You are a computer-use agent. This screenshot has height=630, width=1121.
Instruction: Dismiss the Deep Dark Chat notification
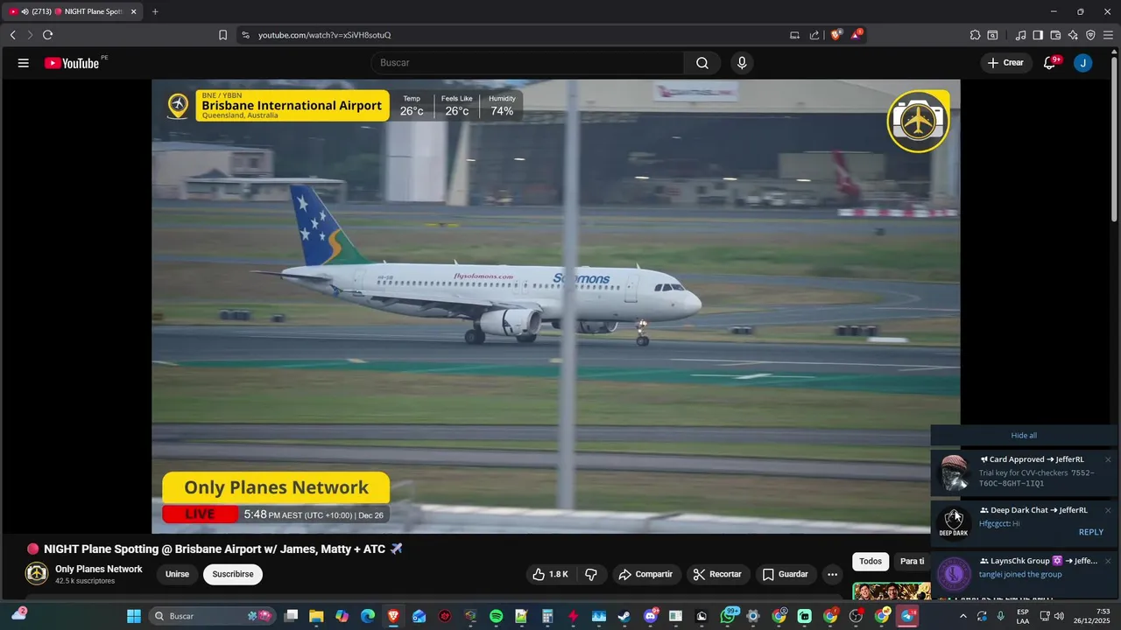1108,510
